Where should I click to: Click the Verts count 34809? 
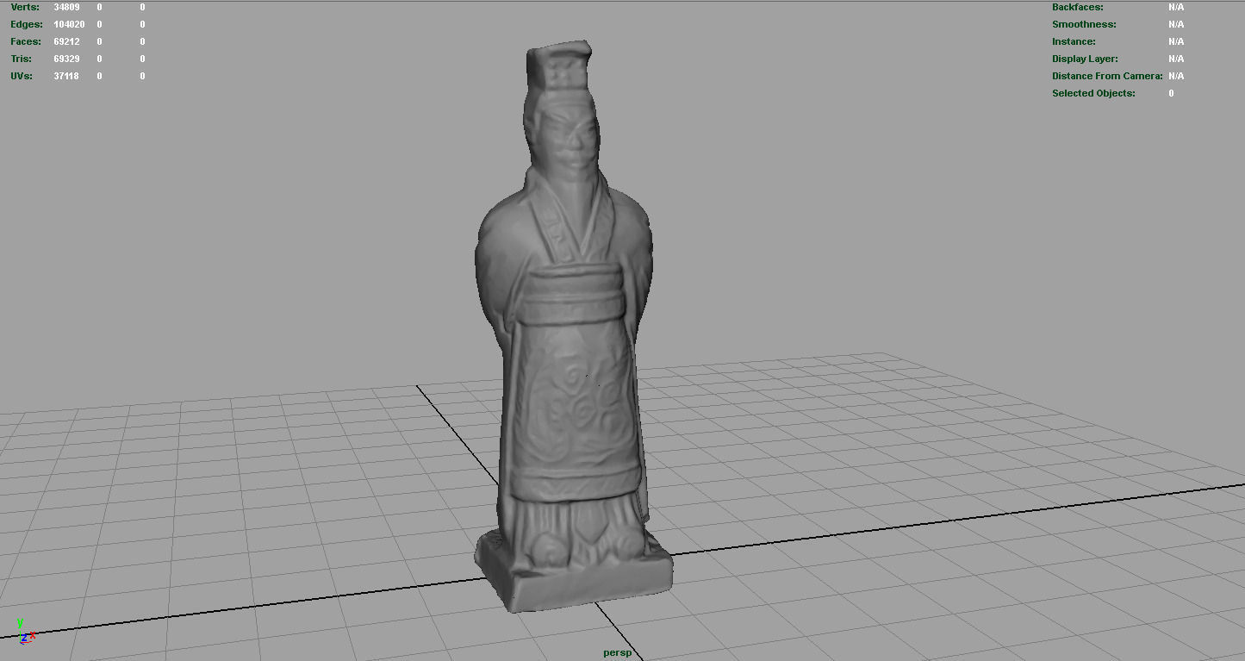tap(66, 7)
